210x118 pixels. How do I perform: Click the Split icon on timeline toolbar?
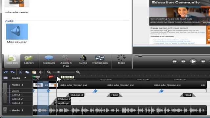(x=41, y=72)
